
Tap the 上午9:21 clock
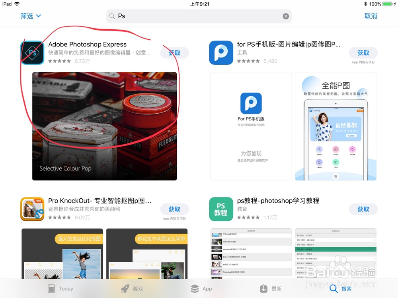200,4
